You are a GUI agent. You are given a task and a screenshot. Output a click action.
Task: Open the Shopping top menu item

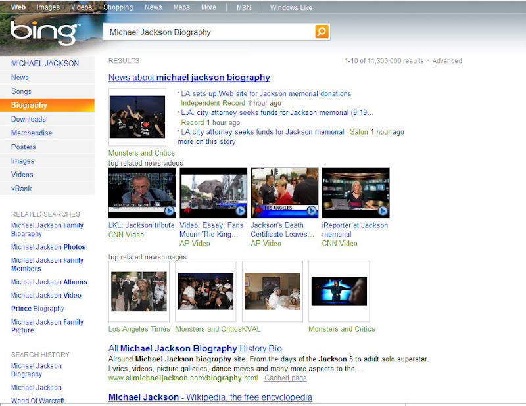coord(118,7)
